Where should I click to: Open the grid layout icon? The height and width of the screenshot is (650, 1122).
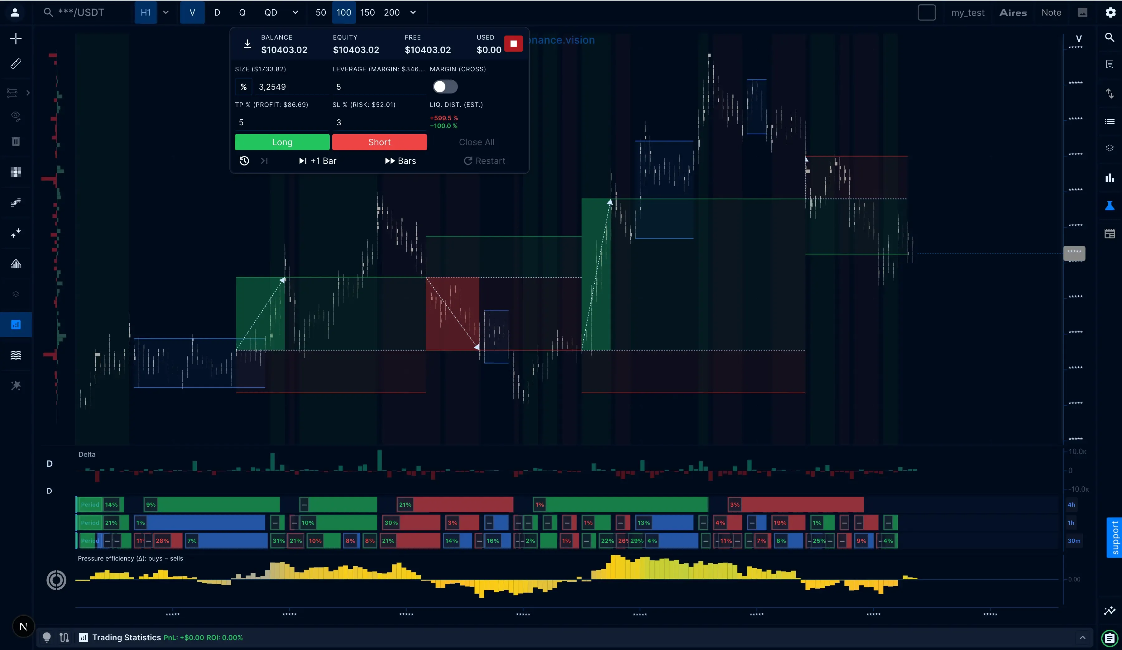point(16,172)
